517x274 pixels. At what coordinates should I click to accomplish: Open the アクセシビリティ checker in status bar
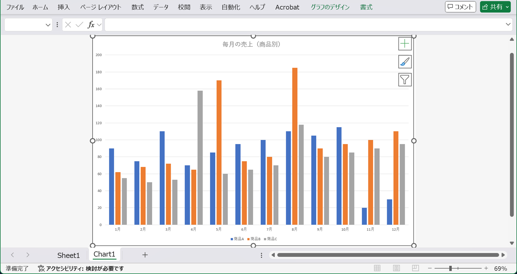point(83,268)
